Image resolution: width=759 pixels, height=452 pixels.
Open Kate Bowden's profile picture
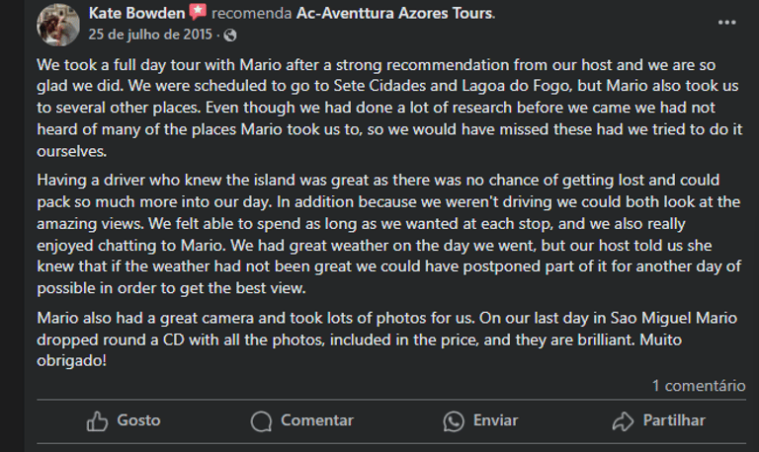[x=57, y=24]
